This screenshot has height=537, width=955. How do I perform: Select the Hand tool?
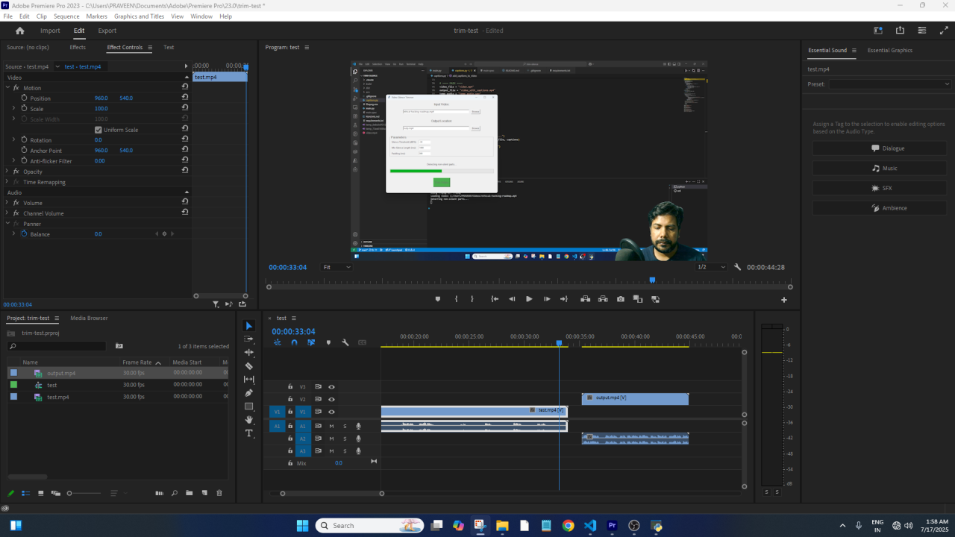pyautogui.click(x=249, y=420)
